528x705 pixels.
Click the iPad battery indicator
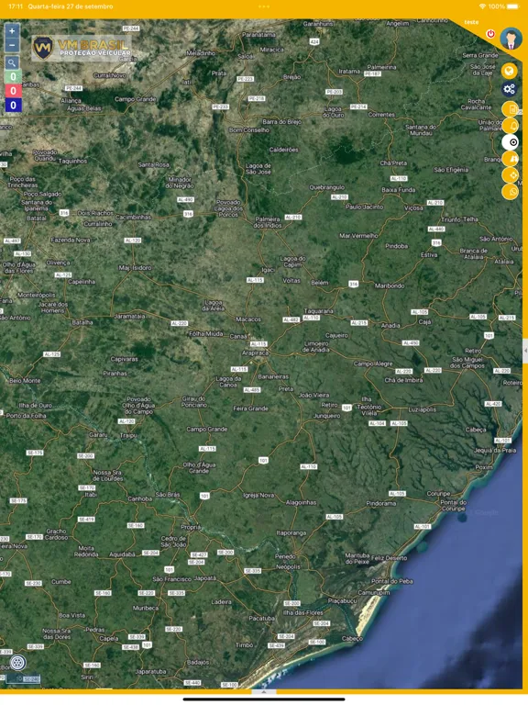pyautogui.click(x=511, y=6)
